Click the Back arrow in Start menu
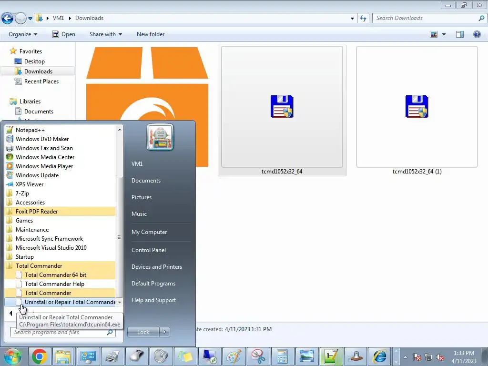488x366 pixels. [10, 313]
